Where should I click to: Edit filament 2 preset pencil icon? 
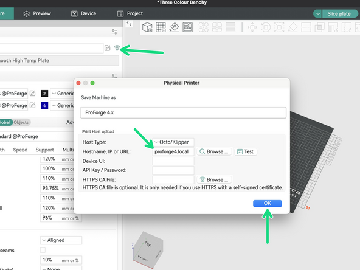point(33,93)
